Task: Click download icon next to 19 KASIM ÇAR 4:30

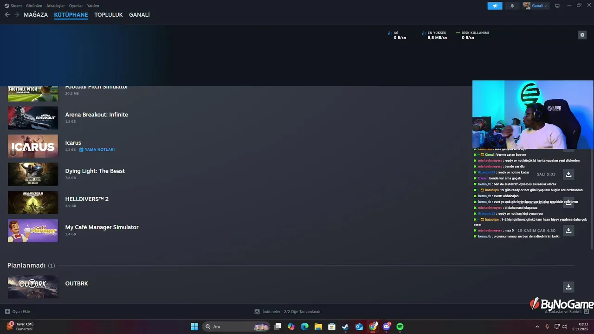Action: pyautogui.click(x=568, y=231)
